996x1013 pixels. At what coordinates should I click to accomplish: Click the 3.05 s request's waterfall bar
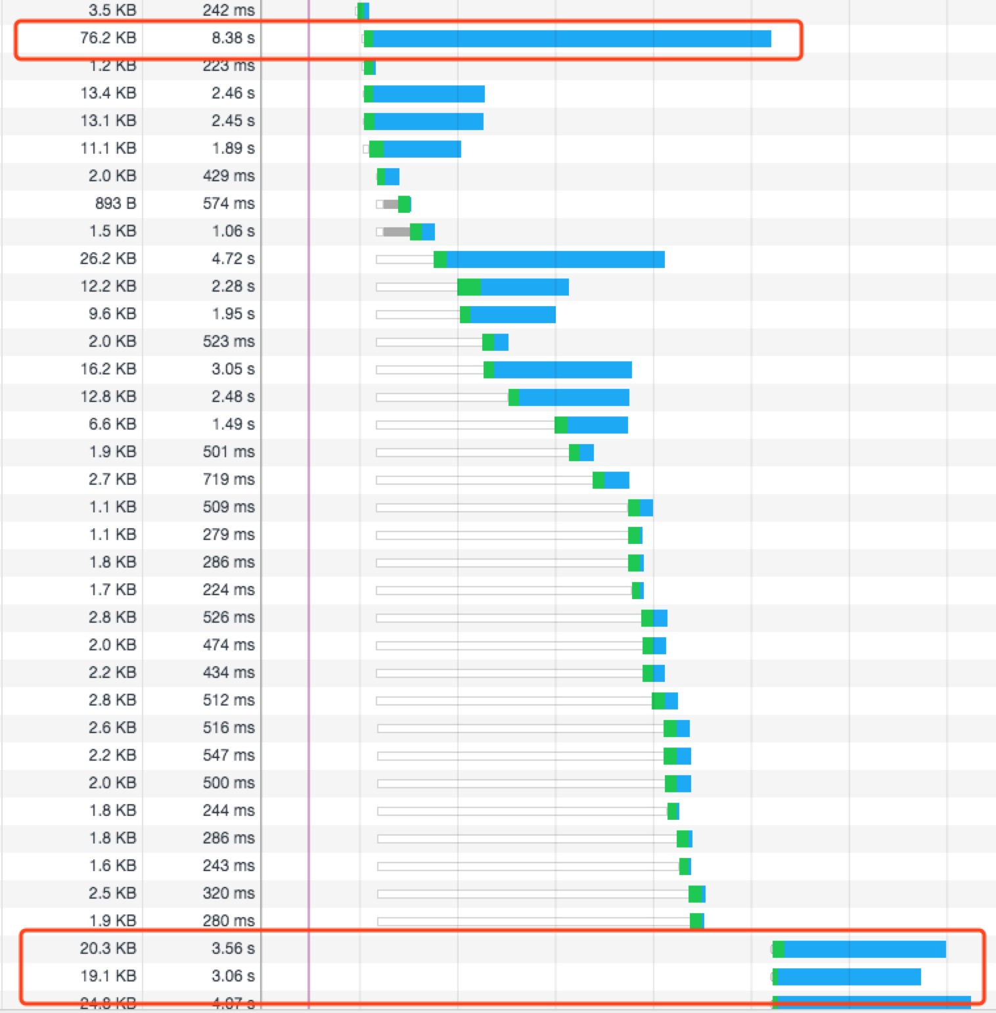pyautogui.click(x=562, y=370)
